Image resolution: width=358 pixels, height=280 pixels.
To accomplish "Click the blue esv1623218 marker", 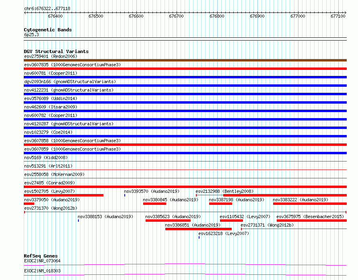I will pos(199,237).
